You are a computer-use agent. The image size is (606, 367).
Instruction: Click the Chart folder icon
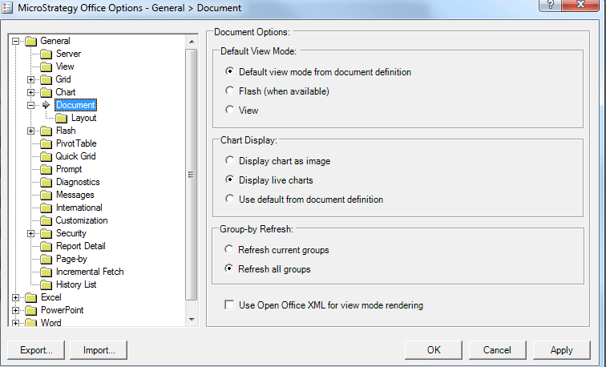point(46,92)
